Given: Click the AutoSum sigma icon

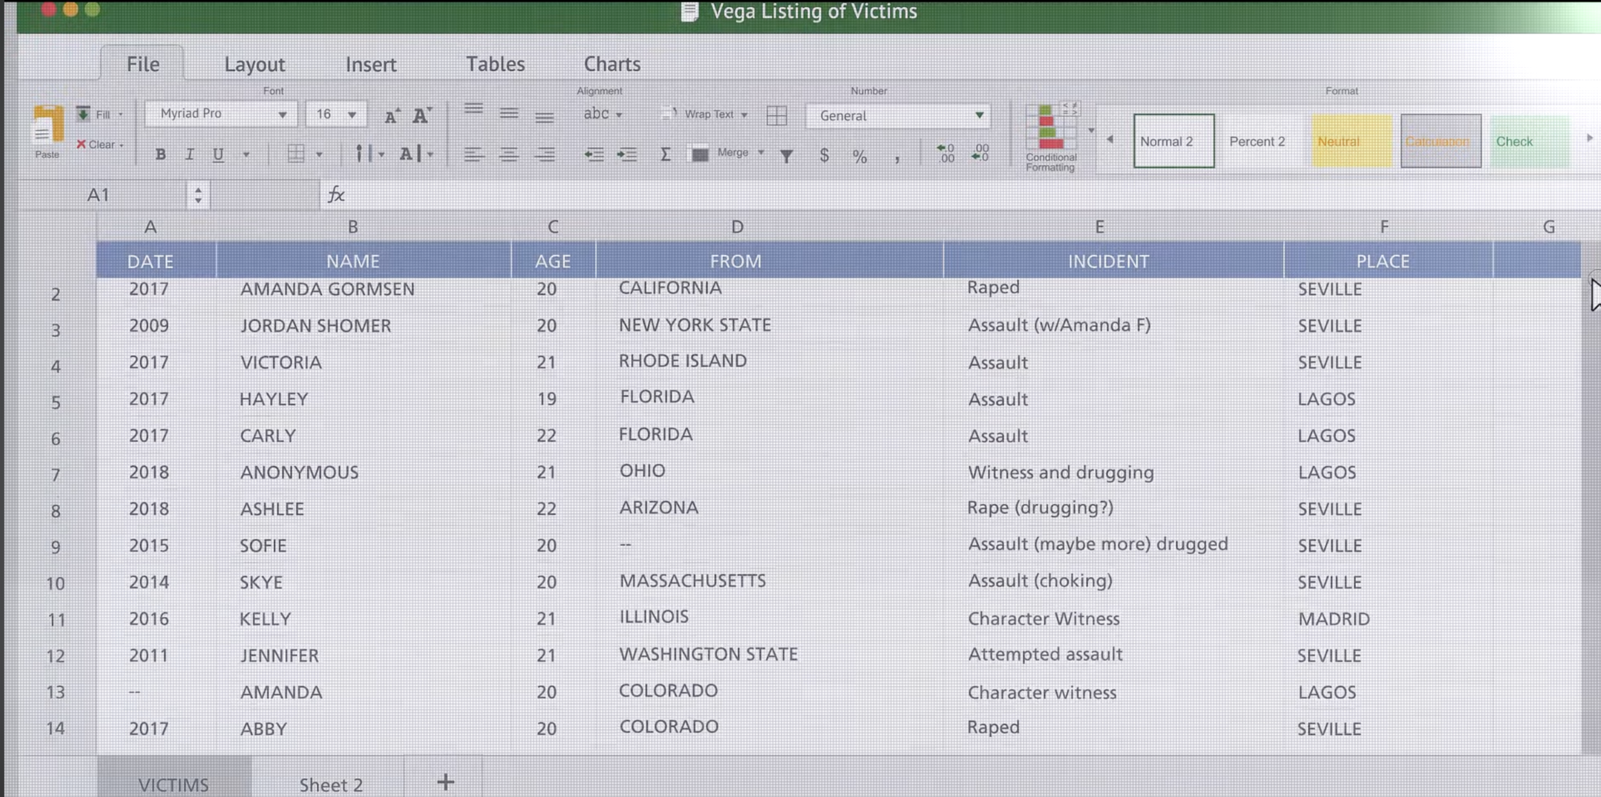Looking at the screenshot, I should tap(665, 154).
